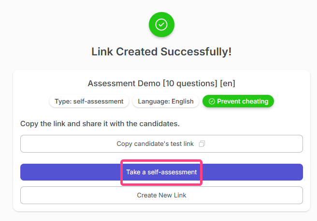Click the checkmark icon in Prevent cheating badge
Image resolution: width=317 pixels, height=221 pixels.
(212, 102)
